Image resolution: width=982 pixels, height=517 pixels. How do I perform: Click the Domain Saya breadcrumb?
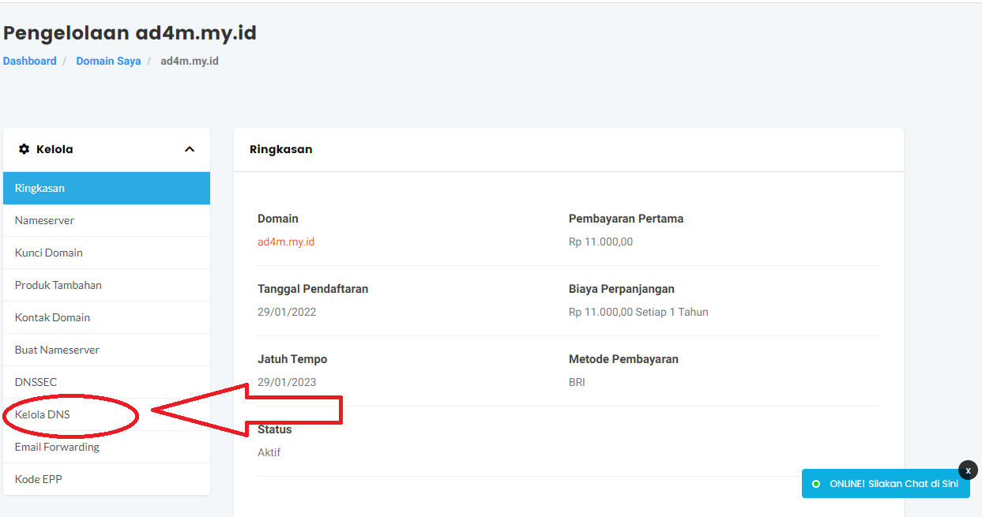click(x=108, y=61)
